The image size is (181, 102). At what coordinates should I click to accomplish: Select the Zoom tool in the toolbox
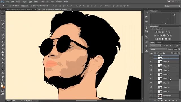(x=3, y=80)
